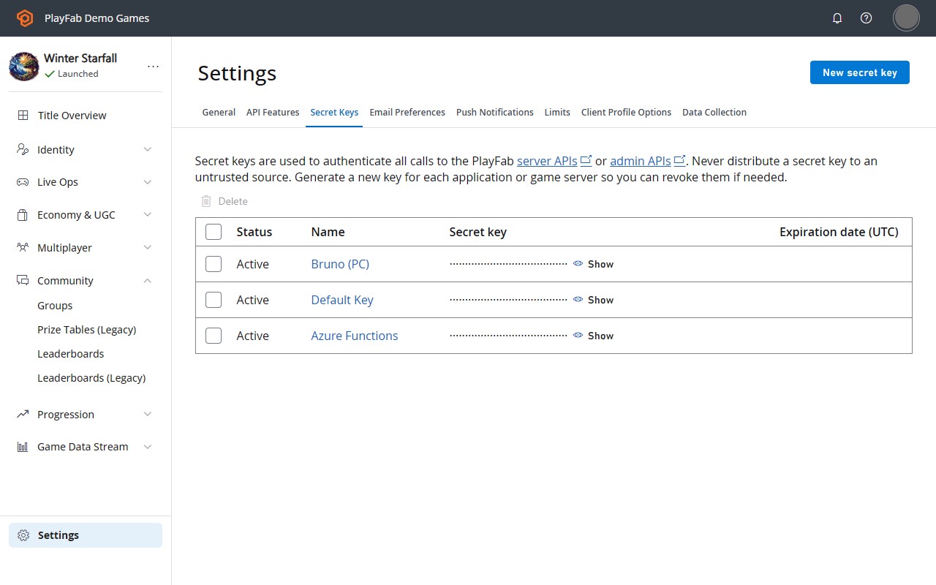Click the Secret key column header
936x585 pixels.
(478, 232)
